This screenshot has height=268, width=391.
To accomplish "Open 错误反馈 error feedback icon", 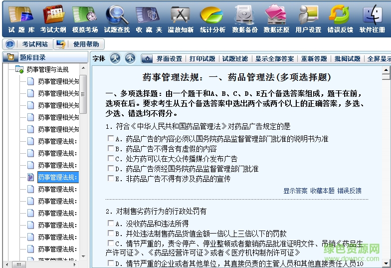I will pyautogui.click(x=340, y=15).
